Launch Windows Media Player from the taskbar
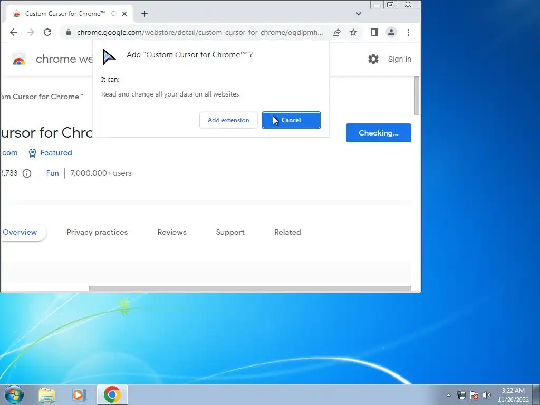 coord(79,394)
